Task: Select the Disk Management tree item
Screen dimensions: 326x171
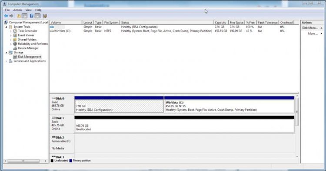Action: pos(29,57)
